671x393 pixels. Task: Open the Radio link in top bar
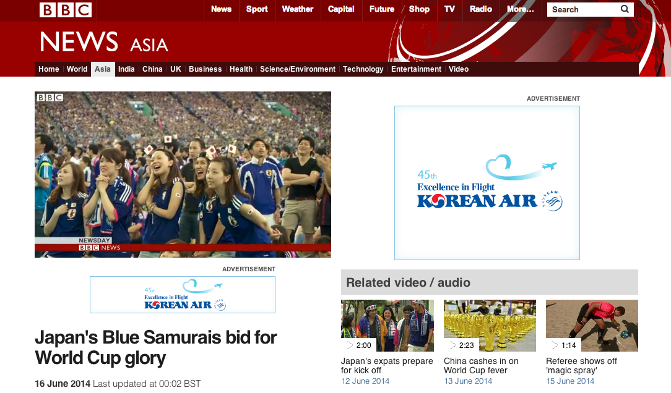[481, 9]
